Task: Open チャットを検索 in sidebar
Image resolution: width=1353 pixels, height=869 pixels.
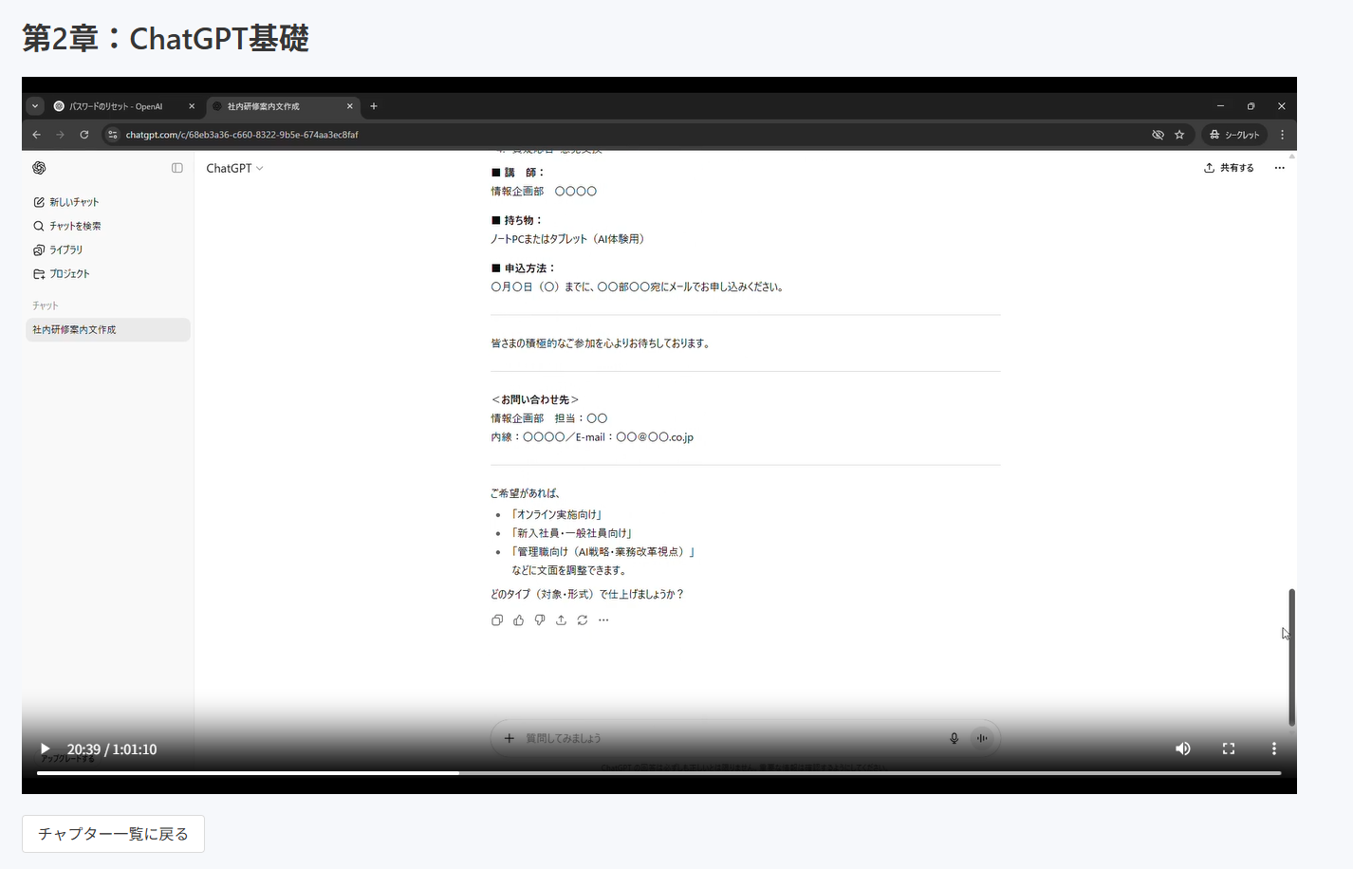Action: [x=67, y=226]
